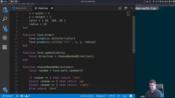This screenshot has height=98, width=175.
Task: Click the editor vertical scrollbar thumb
Action: [x=134, y=35]
